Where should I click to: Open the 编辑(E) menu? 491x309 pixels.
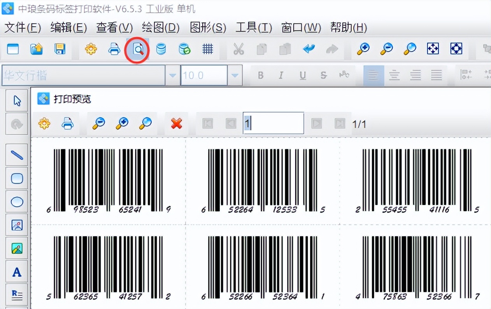(x=68, y=28)
